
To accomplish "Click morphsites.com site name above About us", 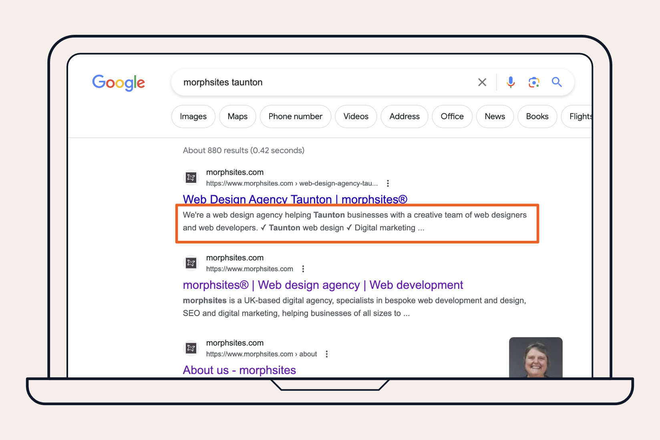I will click(x=235, y=343).
